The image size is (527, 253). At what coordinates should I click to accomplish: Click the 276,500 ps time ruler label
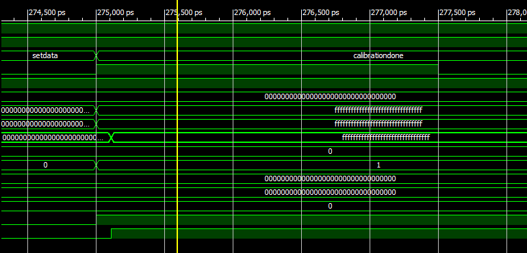pyautogui.click(x=320, y=13)
